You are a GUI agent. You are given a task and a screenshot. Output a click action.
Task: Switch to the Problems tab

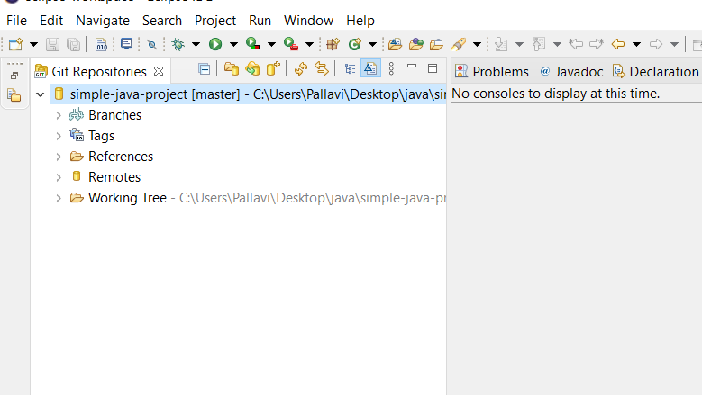click(491, 71)
